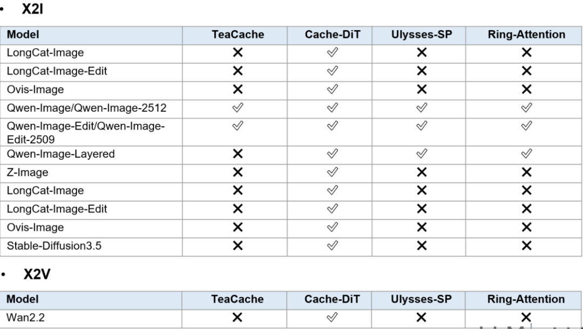This screenshot has height=329, width=583.
Task: Click the Ring-Attention X mark for Stable-Diffusion3.5
Action: click(x=526, y=246)
